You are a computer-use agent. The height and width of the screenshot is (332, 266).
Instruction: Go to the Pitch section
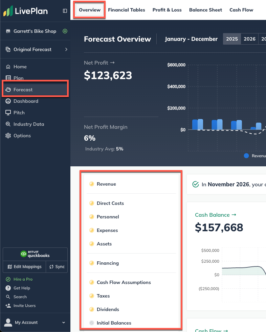coord(19,113)
